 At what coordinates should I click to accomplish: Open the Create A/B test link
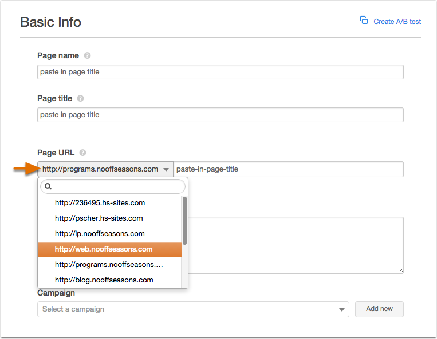click(397, 22)
